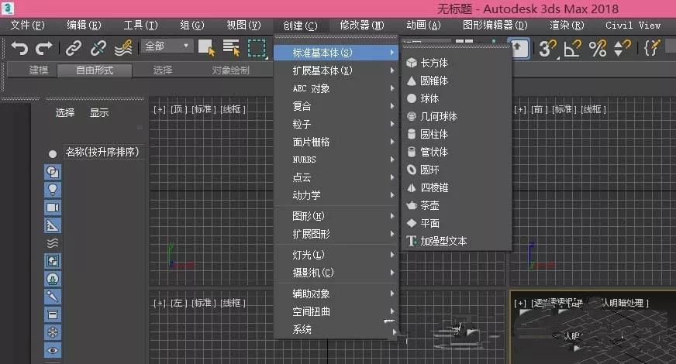Choose Rectangular Selection Region icon
The height and width of the screenshot is (364, 676).
[257, 48]
